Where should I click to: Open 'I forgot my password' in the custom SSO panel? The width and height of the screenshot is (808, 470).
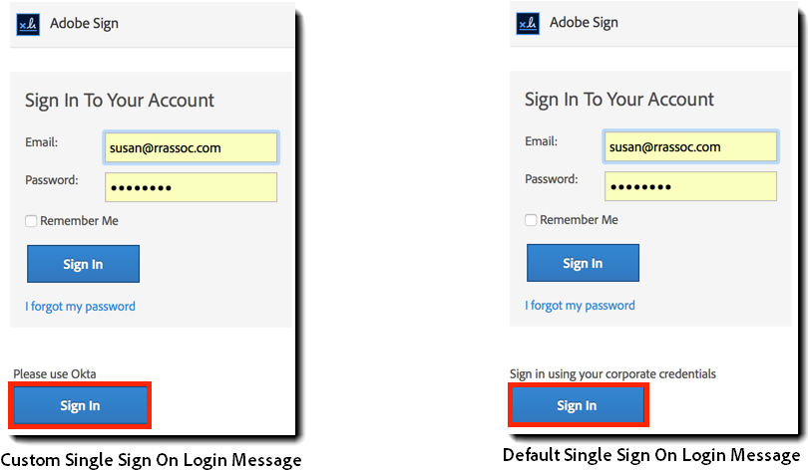[81, 307]
